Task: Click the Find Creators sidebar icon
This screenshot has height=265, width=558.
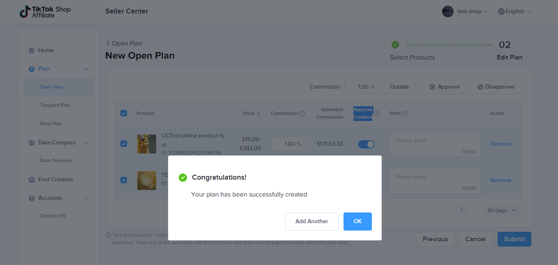Action: click(31, 180)
